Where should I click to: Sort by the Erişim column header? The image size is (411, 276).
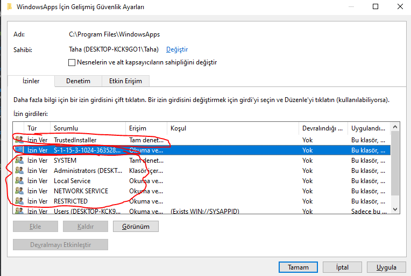click(146, 128)
